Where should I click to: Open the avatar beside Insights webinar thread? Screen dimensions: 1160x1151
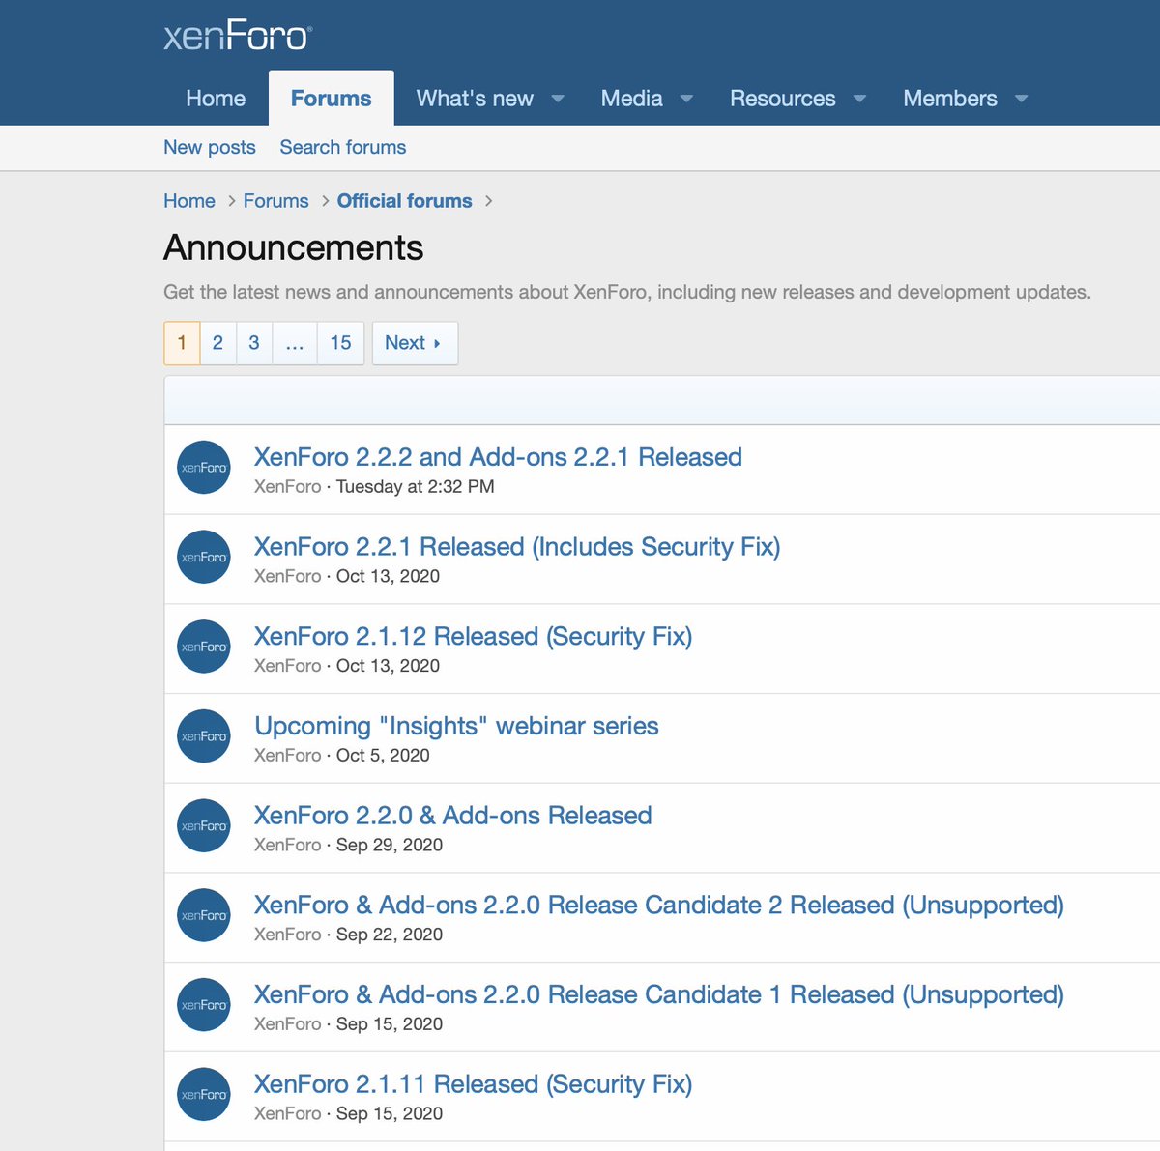coord(204,736)
